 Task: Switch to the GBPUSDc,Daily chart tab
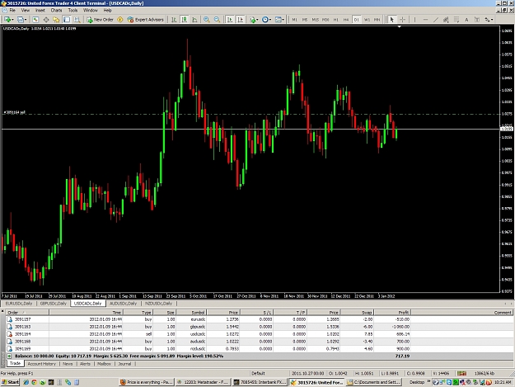coord(54,303)
